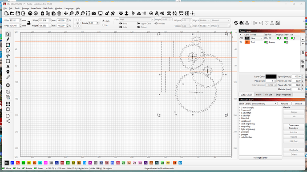307x172 pixels.
Task: Click the Frame Selection dashed-box icon
Action: (x=88, y=13)
